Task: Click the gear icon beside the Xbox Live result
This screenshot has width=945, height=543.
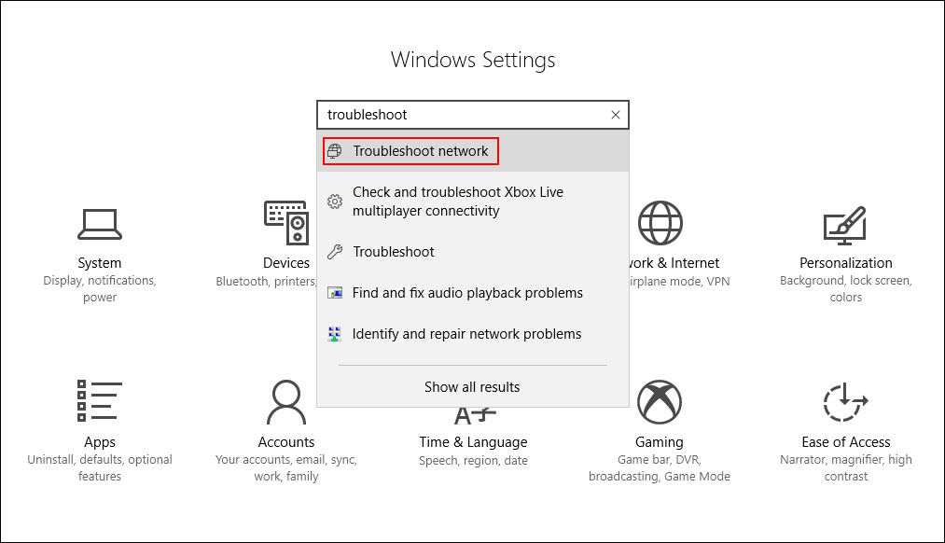Action: click(x=335, y=200)
